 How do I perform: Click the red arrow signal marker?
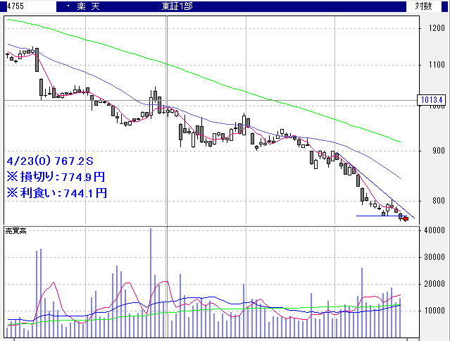(x=405, y=219)
